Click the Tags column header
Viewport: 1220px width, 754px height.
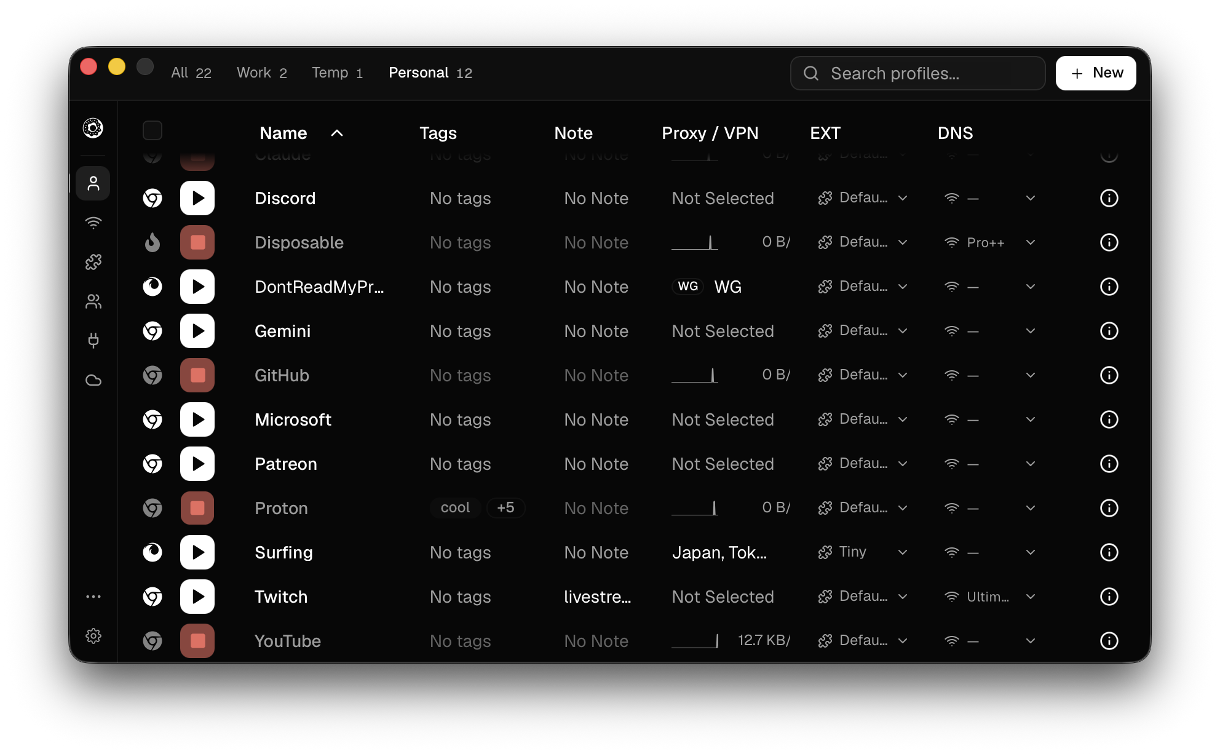click(x=438, y=133)
